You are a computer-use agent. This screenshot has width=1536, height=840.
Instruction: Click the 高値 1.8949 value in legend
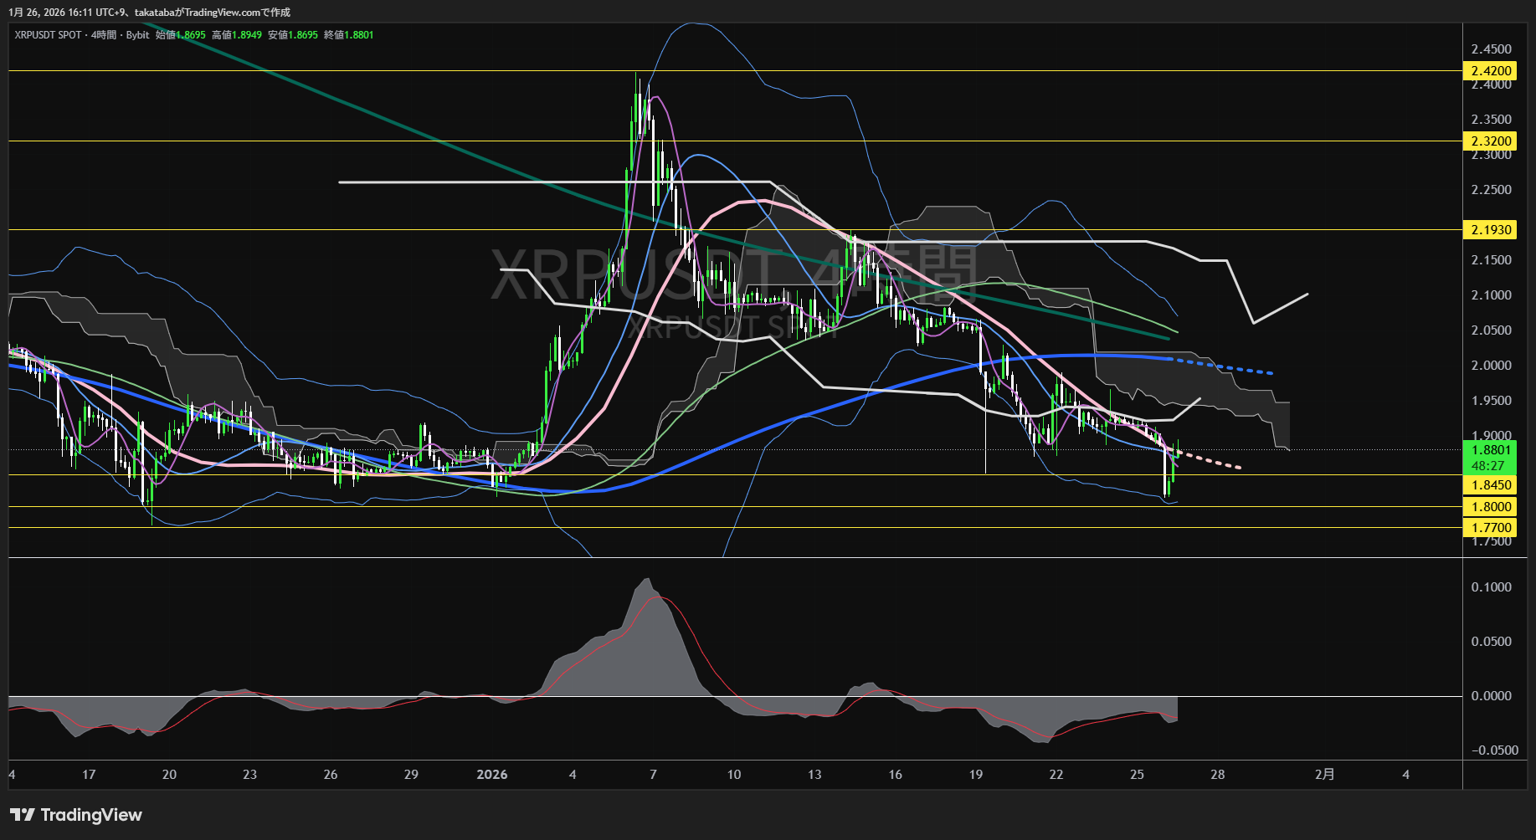[x=237, y=35]
